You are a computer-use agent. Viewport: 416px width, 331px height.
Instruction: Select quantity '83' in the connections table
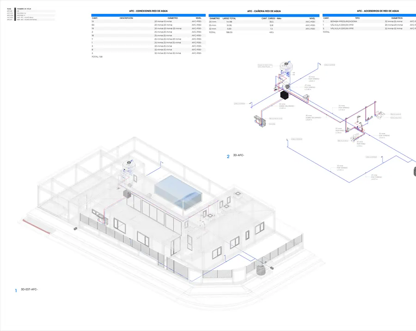pyautogui.click(x=93, y=25)
